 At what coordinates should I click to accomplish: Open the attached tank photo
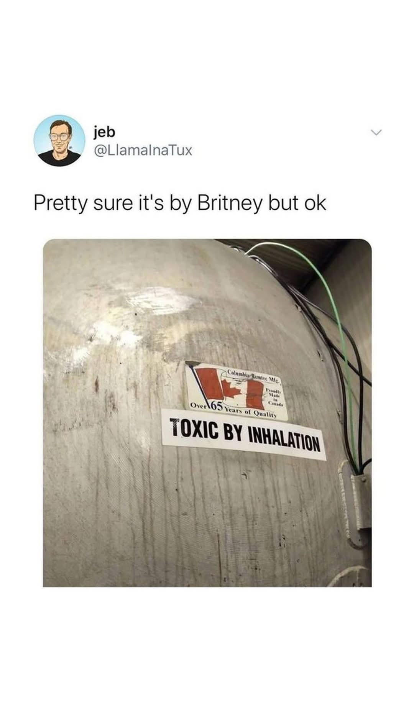click(207, 413)
